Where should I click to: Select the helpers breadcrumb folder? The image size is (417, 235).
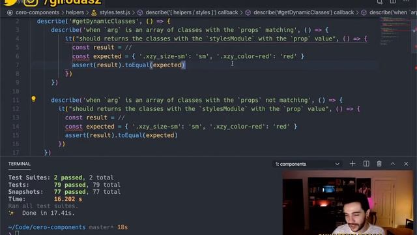point(75,12)
